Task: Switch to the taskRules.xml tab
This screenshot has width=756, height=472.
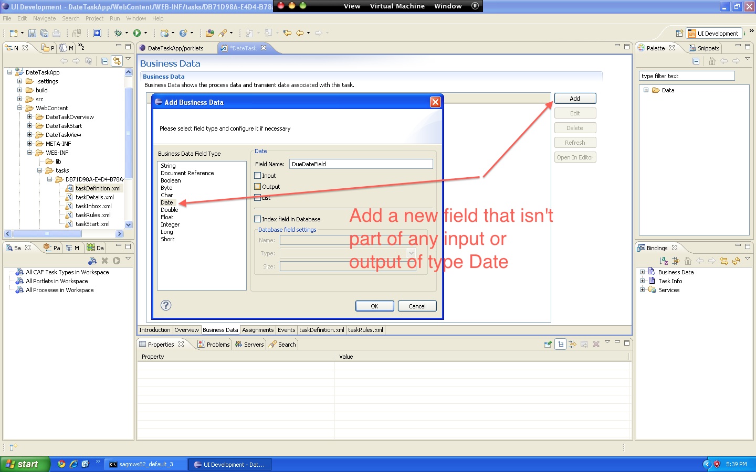Action: [x=365, y=330]
